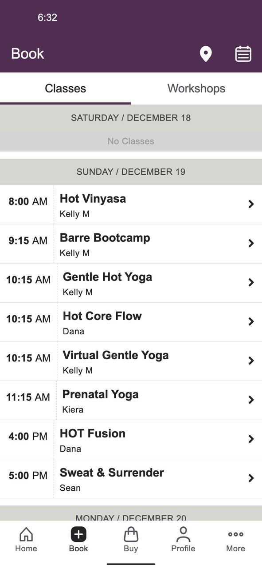Expand details for Barre Bootcamp
The width and height of the screenshot is (262, 569).
tap(131, 244)
